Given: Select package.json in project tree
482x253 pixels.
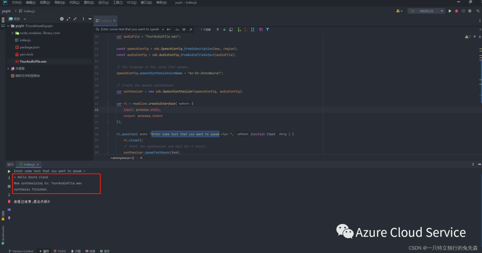Looking at the screenshot, I should tap(29, 47).
